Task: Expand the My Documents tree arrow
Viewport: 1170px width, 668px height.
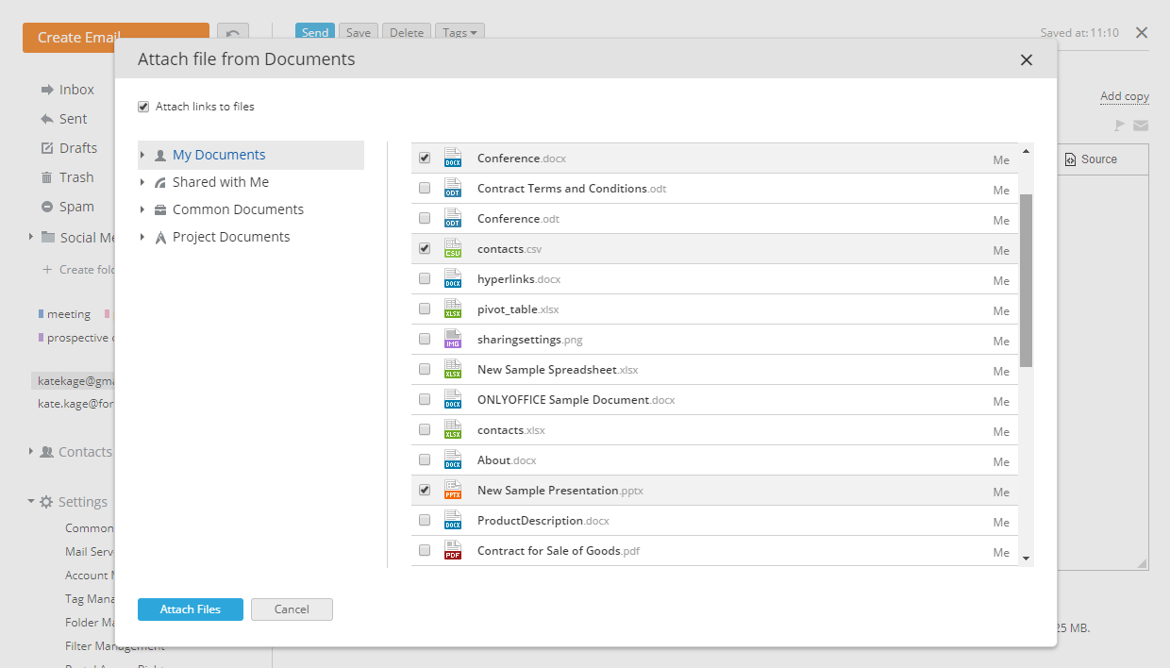Action: 142,155
